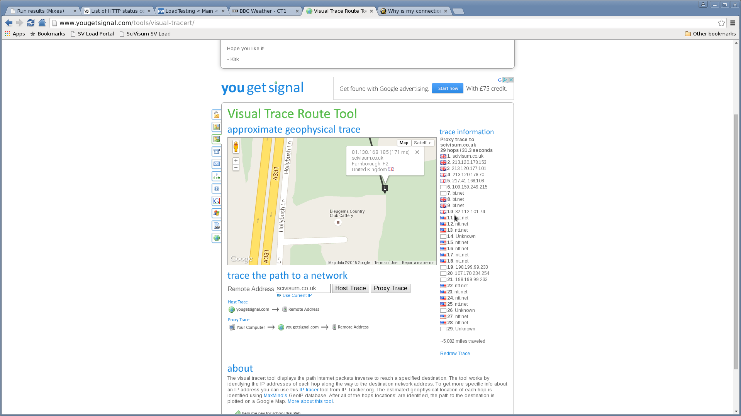Bookmark this page with star icon
The height and width of the screenshot is (416, 741).
(x=721, y=23)
